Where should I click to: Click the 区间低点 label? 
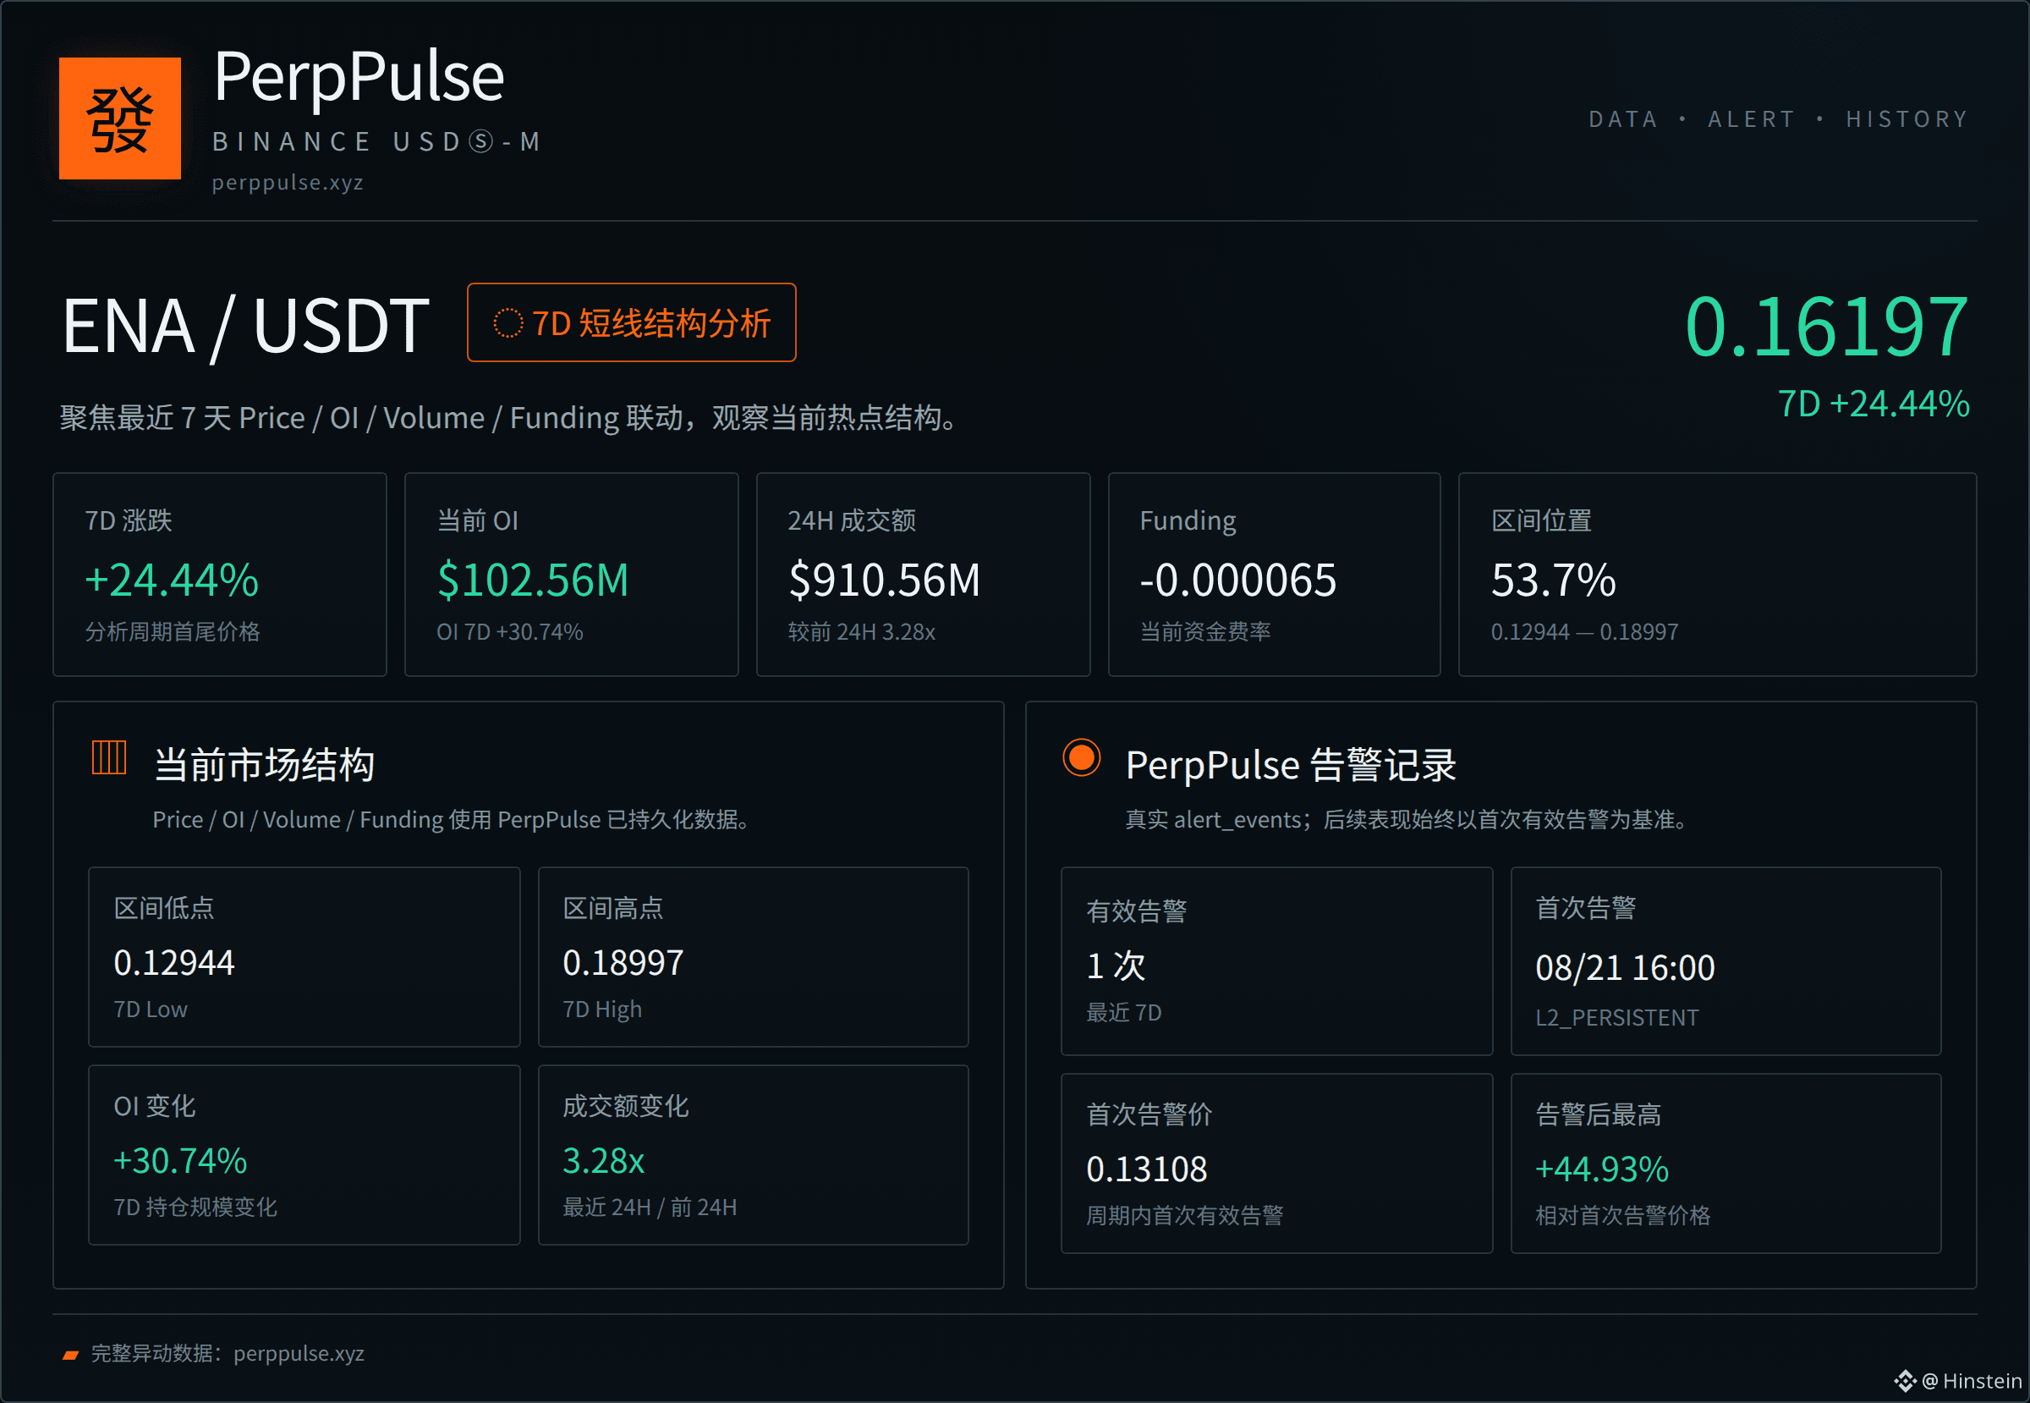(163, 907)
